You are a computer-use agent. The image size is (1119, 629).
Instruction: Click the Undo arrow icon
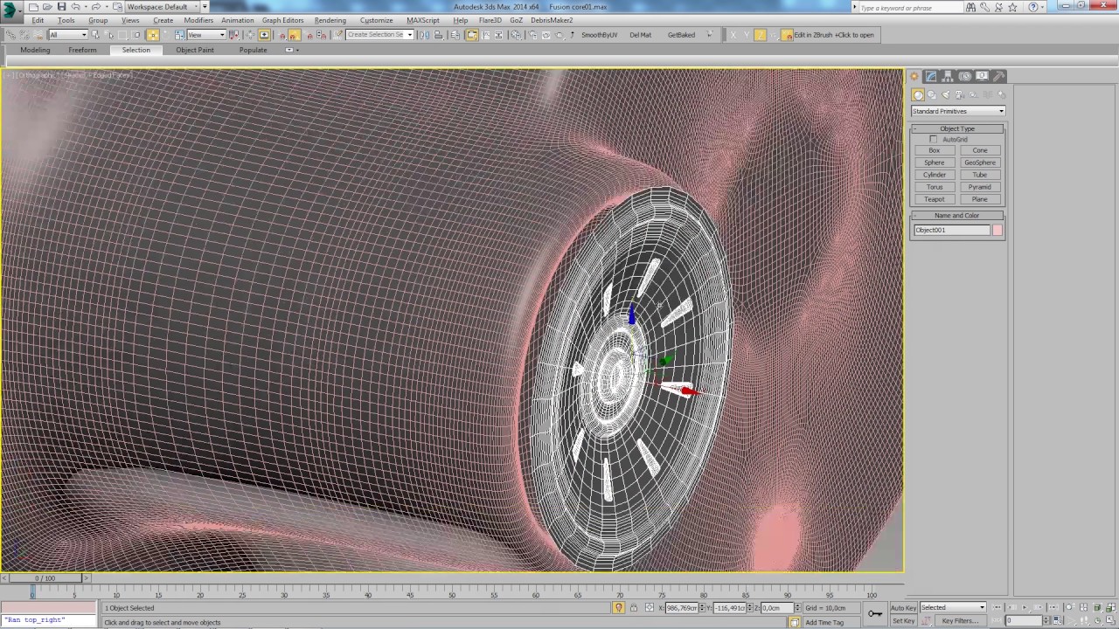tap(76, 7)
